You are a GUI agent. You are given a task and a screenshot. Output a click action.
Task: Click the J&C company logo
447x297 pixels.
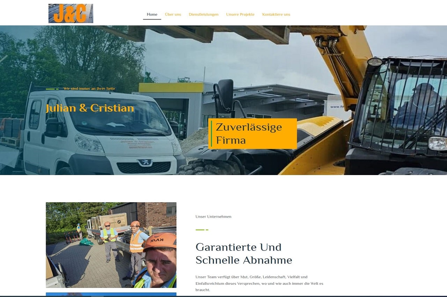pos(71,14)
